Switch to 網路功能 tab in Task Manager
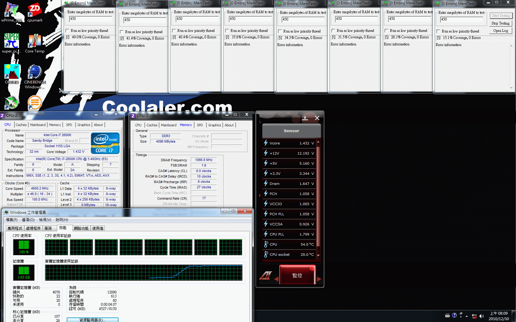Image resolution: width=516 pixels, height=322 pixels. [x=81, y=228]
